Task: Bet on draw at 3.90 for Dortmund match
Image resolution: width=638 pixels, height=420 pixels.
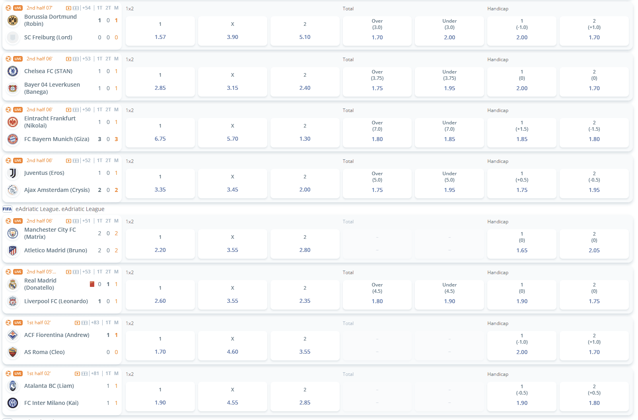Action: click(233, 31)
